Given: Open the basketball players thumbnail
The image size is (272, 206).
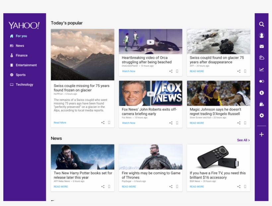Looking at the screenshot, I should pyautogui.click(x=219, y=93).
